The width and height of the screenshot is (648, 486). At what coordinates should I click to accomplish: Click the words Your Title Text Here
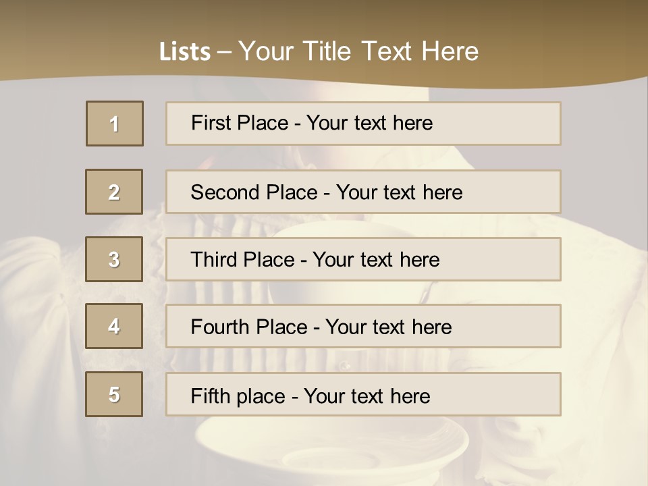point(358,51)
